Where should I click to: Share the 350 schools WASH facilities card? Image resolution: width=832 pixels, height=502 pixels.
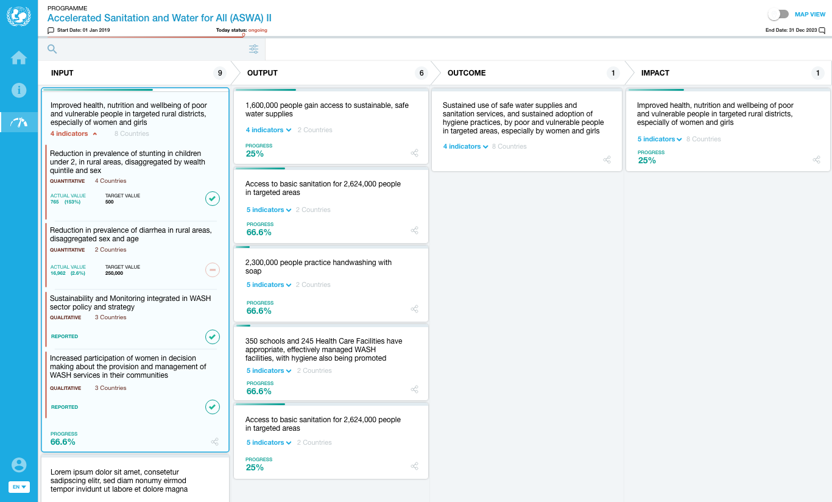[415, 389]
